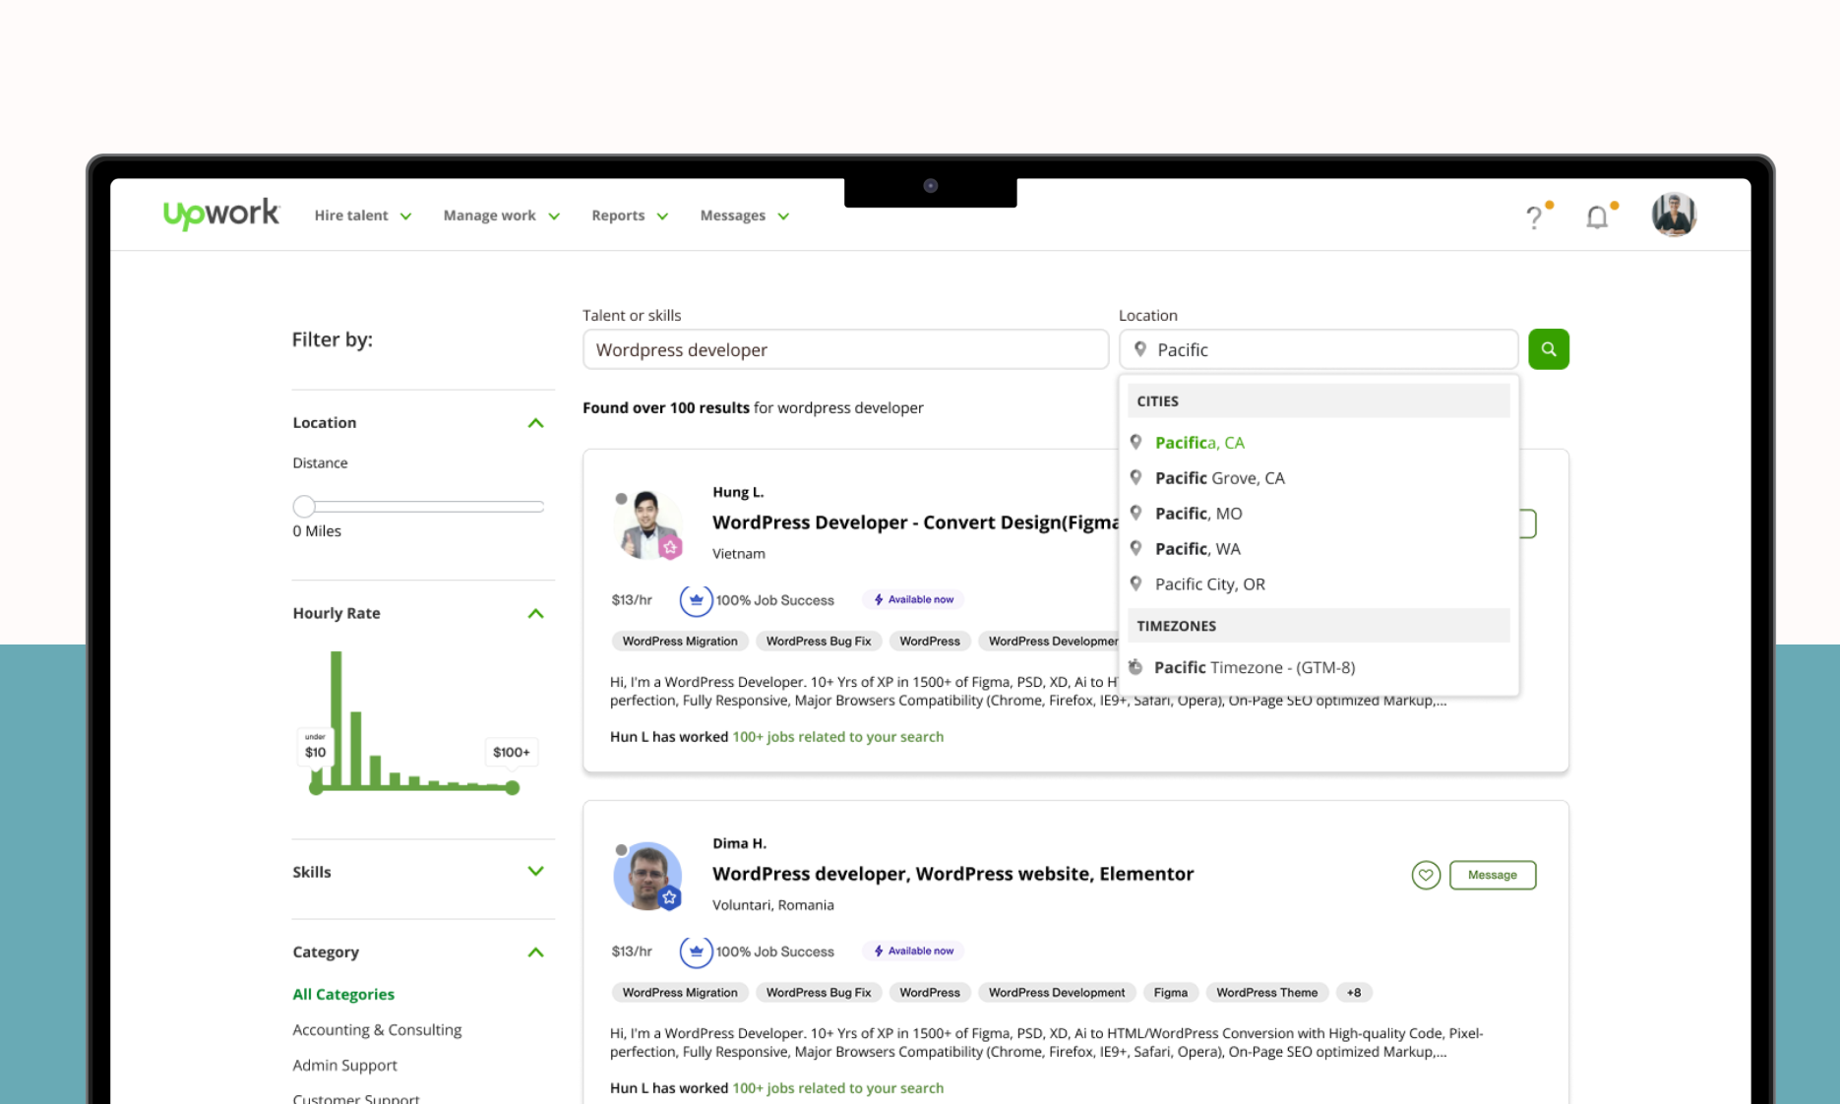Choose Pacific Grove, CA from suggestions
This screenshot has height=1104, width=1840.
[1219, 478]
